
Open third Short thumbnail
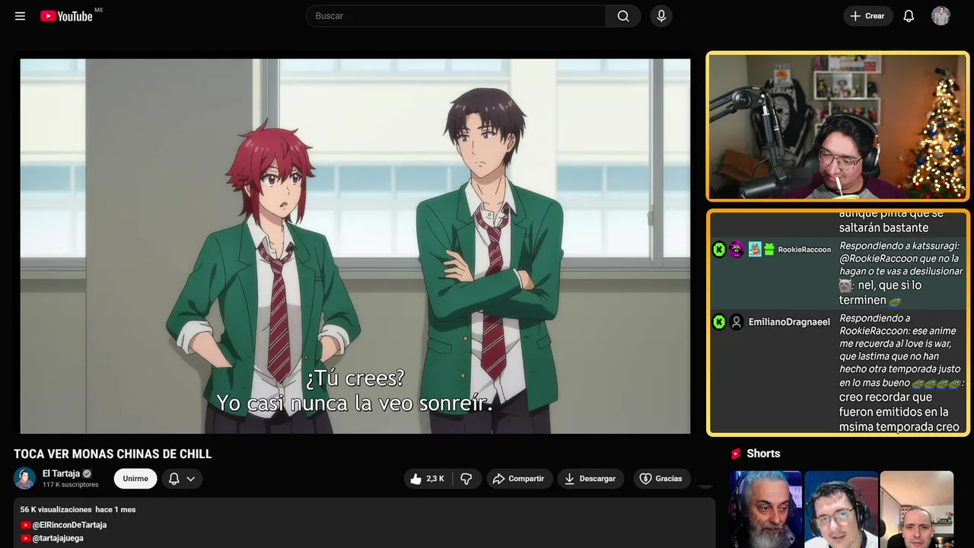[x=916, y=509]
